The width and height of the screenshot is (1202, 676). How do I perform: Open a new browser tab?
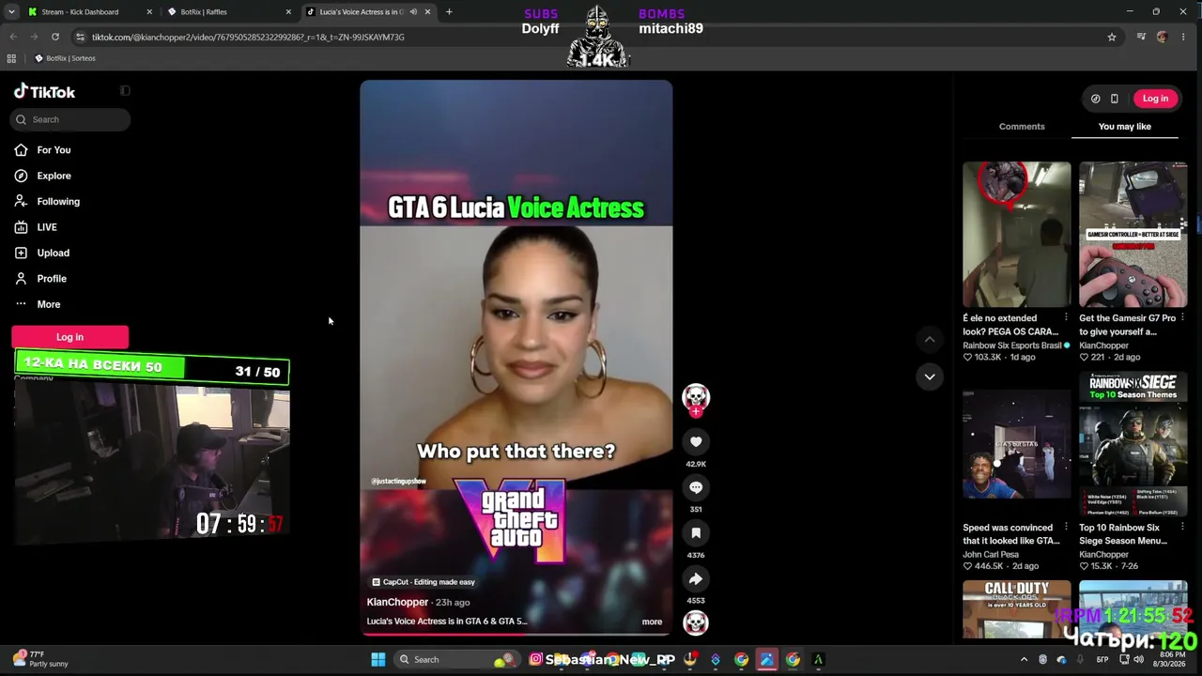click(449, 12)
